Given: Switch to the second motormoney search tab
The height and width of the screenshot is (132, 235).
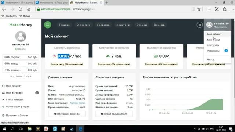Looking at the screenshot, I should 52,3.
